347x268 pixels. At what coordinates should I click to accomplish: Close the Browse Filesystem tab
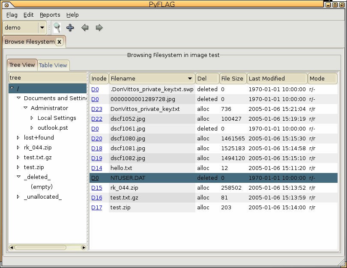[60, 42]
